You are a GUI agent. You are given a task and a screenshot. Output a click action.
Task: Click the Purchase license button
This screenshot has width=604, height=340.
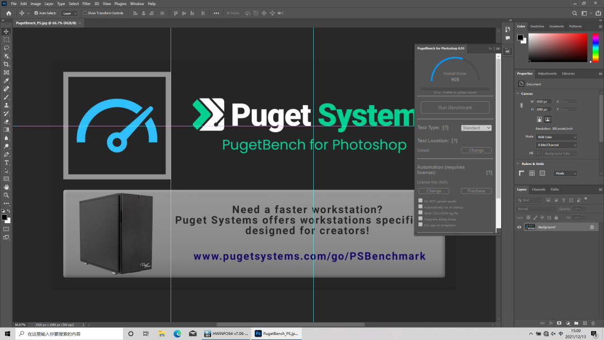coord(476,191)
